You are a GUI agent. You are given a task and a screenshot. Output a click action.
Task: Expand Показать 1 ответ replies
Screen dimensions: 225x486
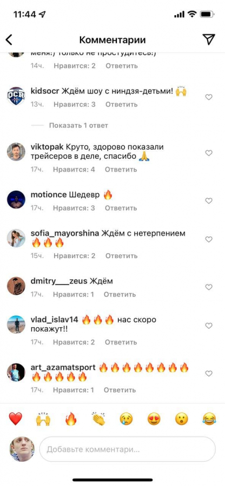(78, 125)
